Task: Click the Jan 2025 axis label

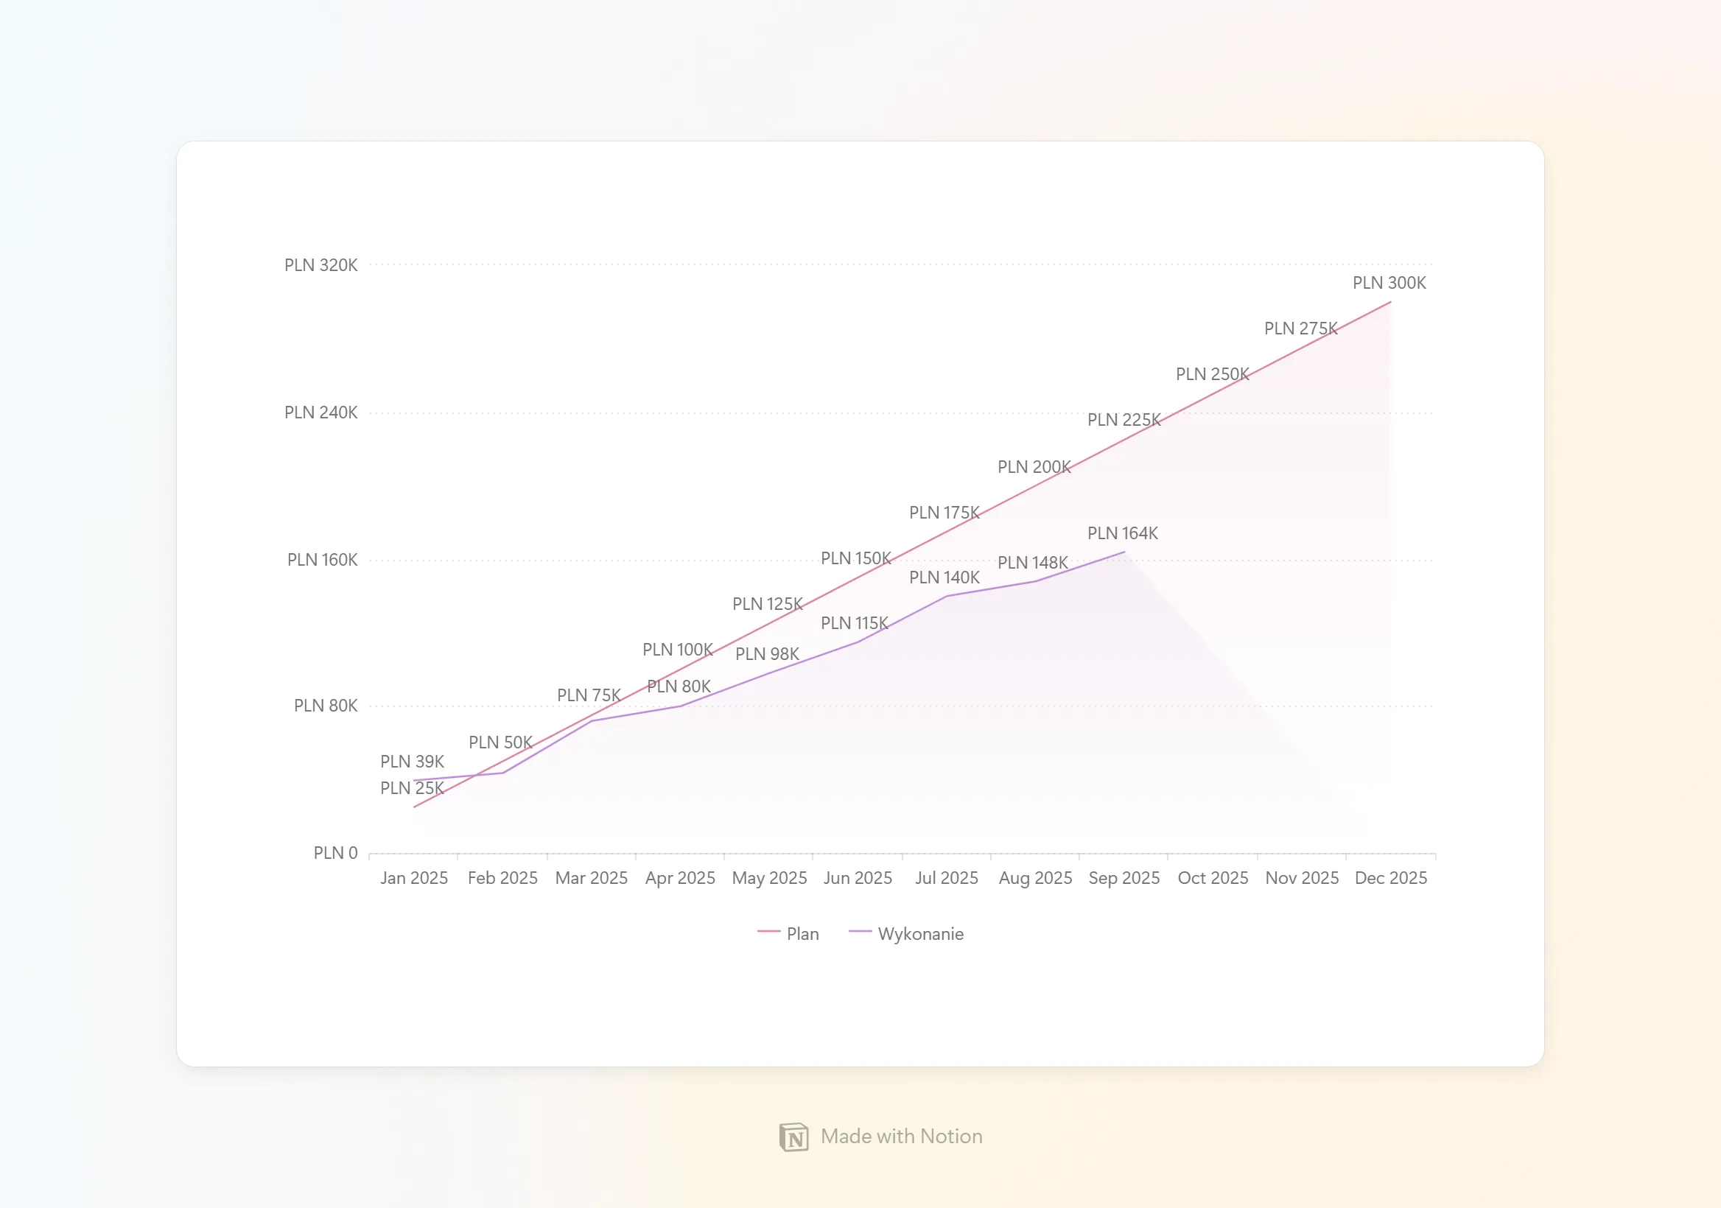Action: tap(414, 878)
